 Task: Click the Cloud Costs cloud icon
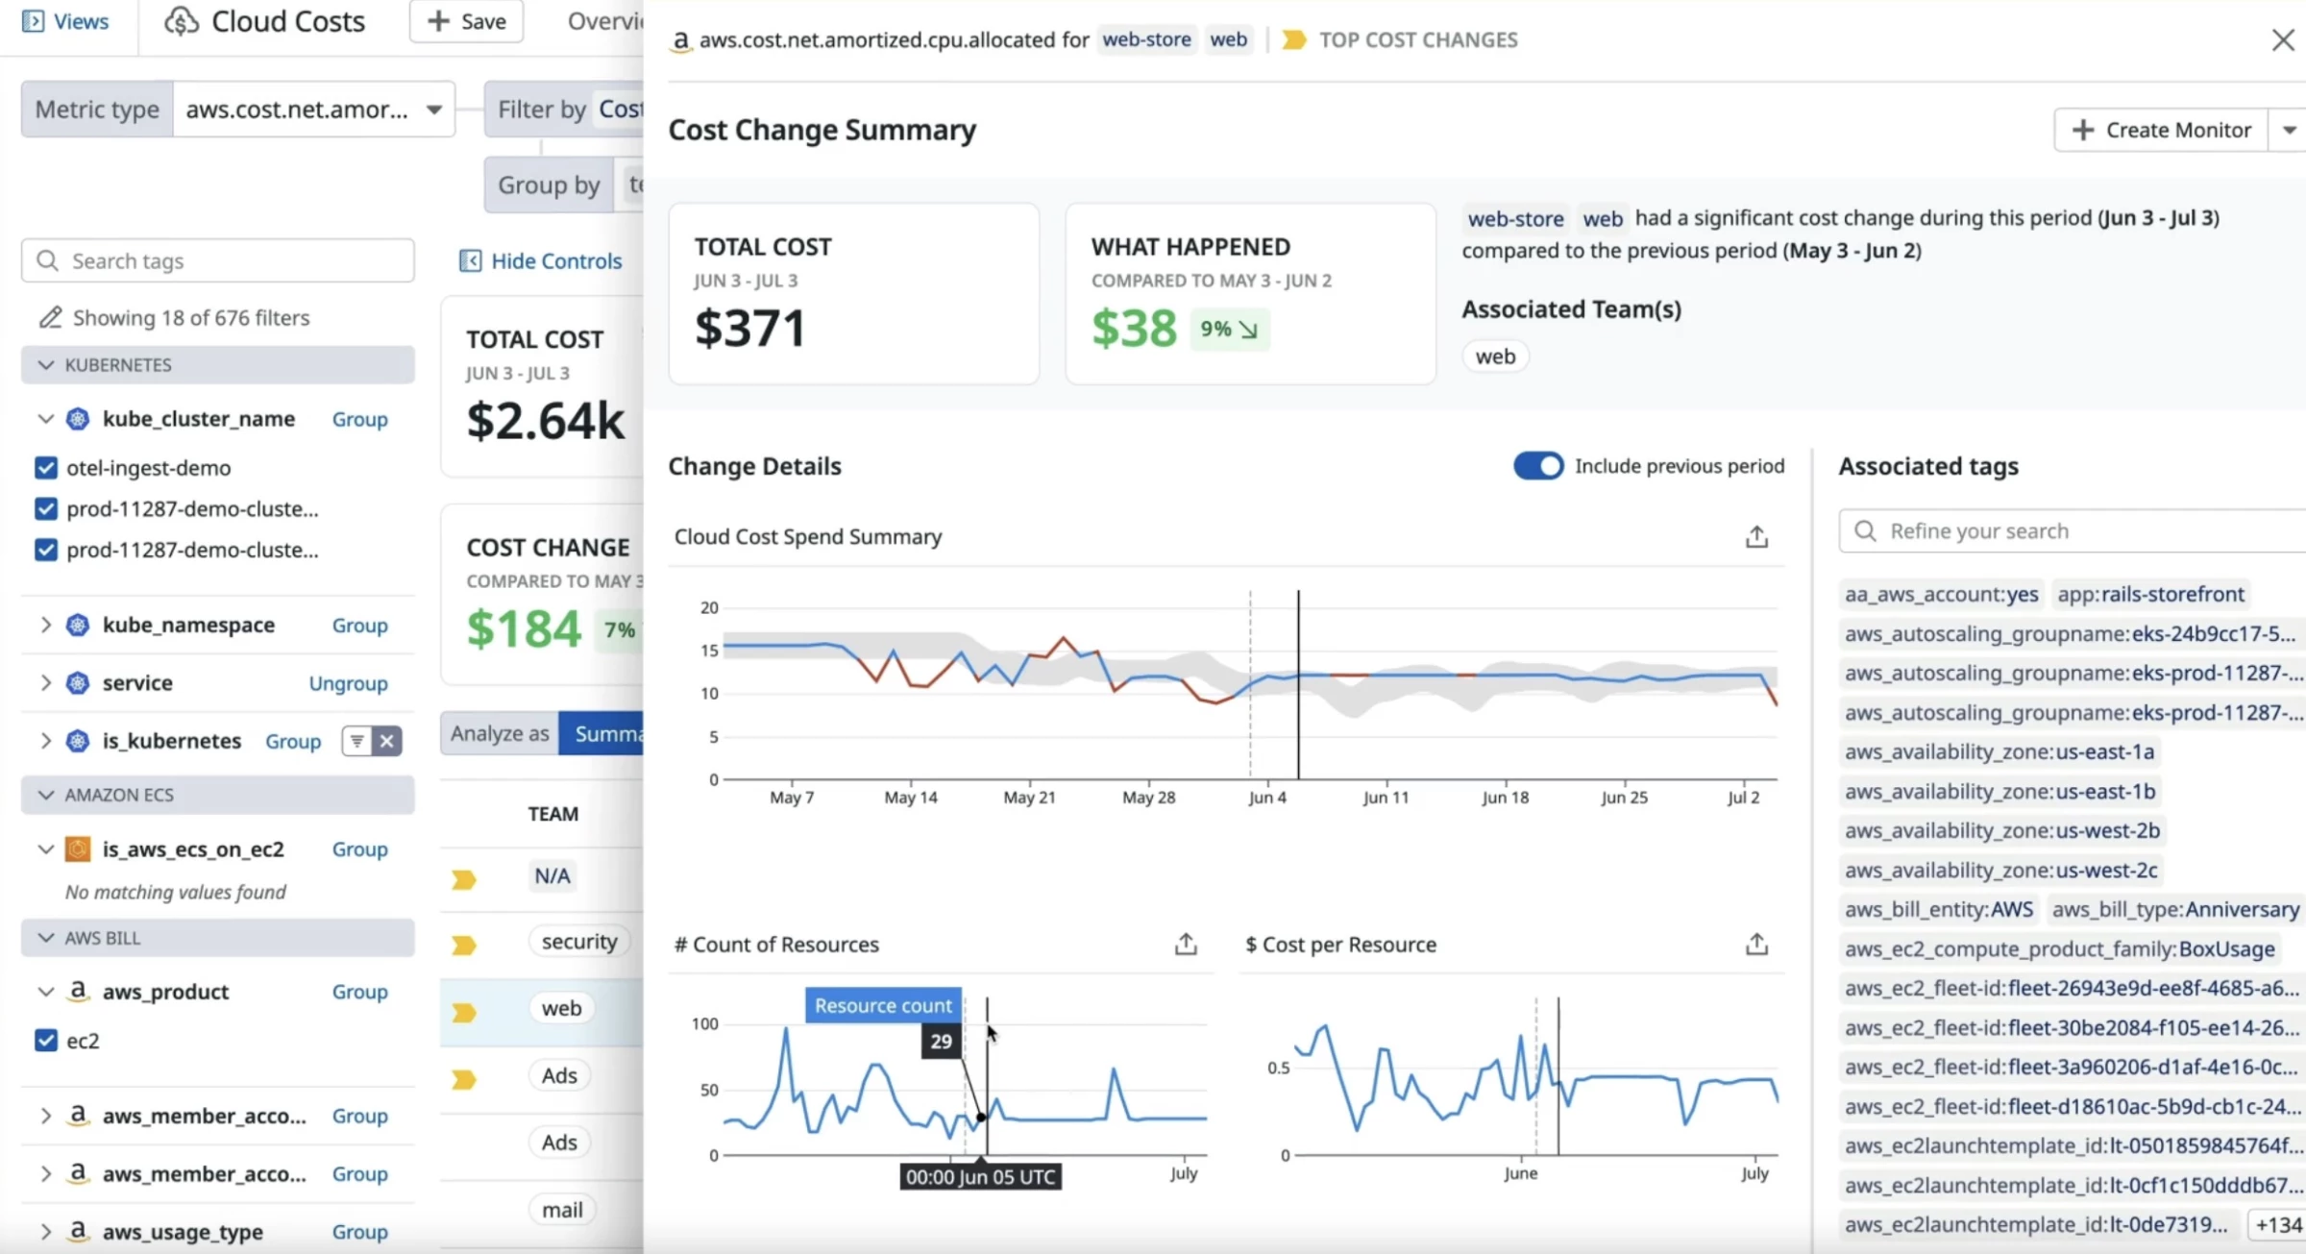point(181,21)
